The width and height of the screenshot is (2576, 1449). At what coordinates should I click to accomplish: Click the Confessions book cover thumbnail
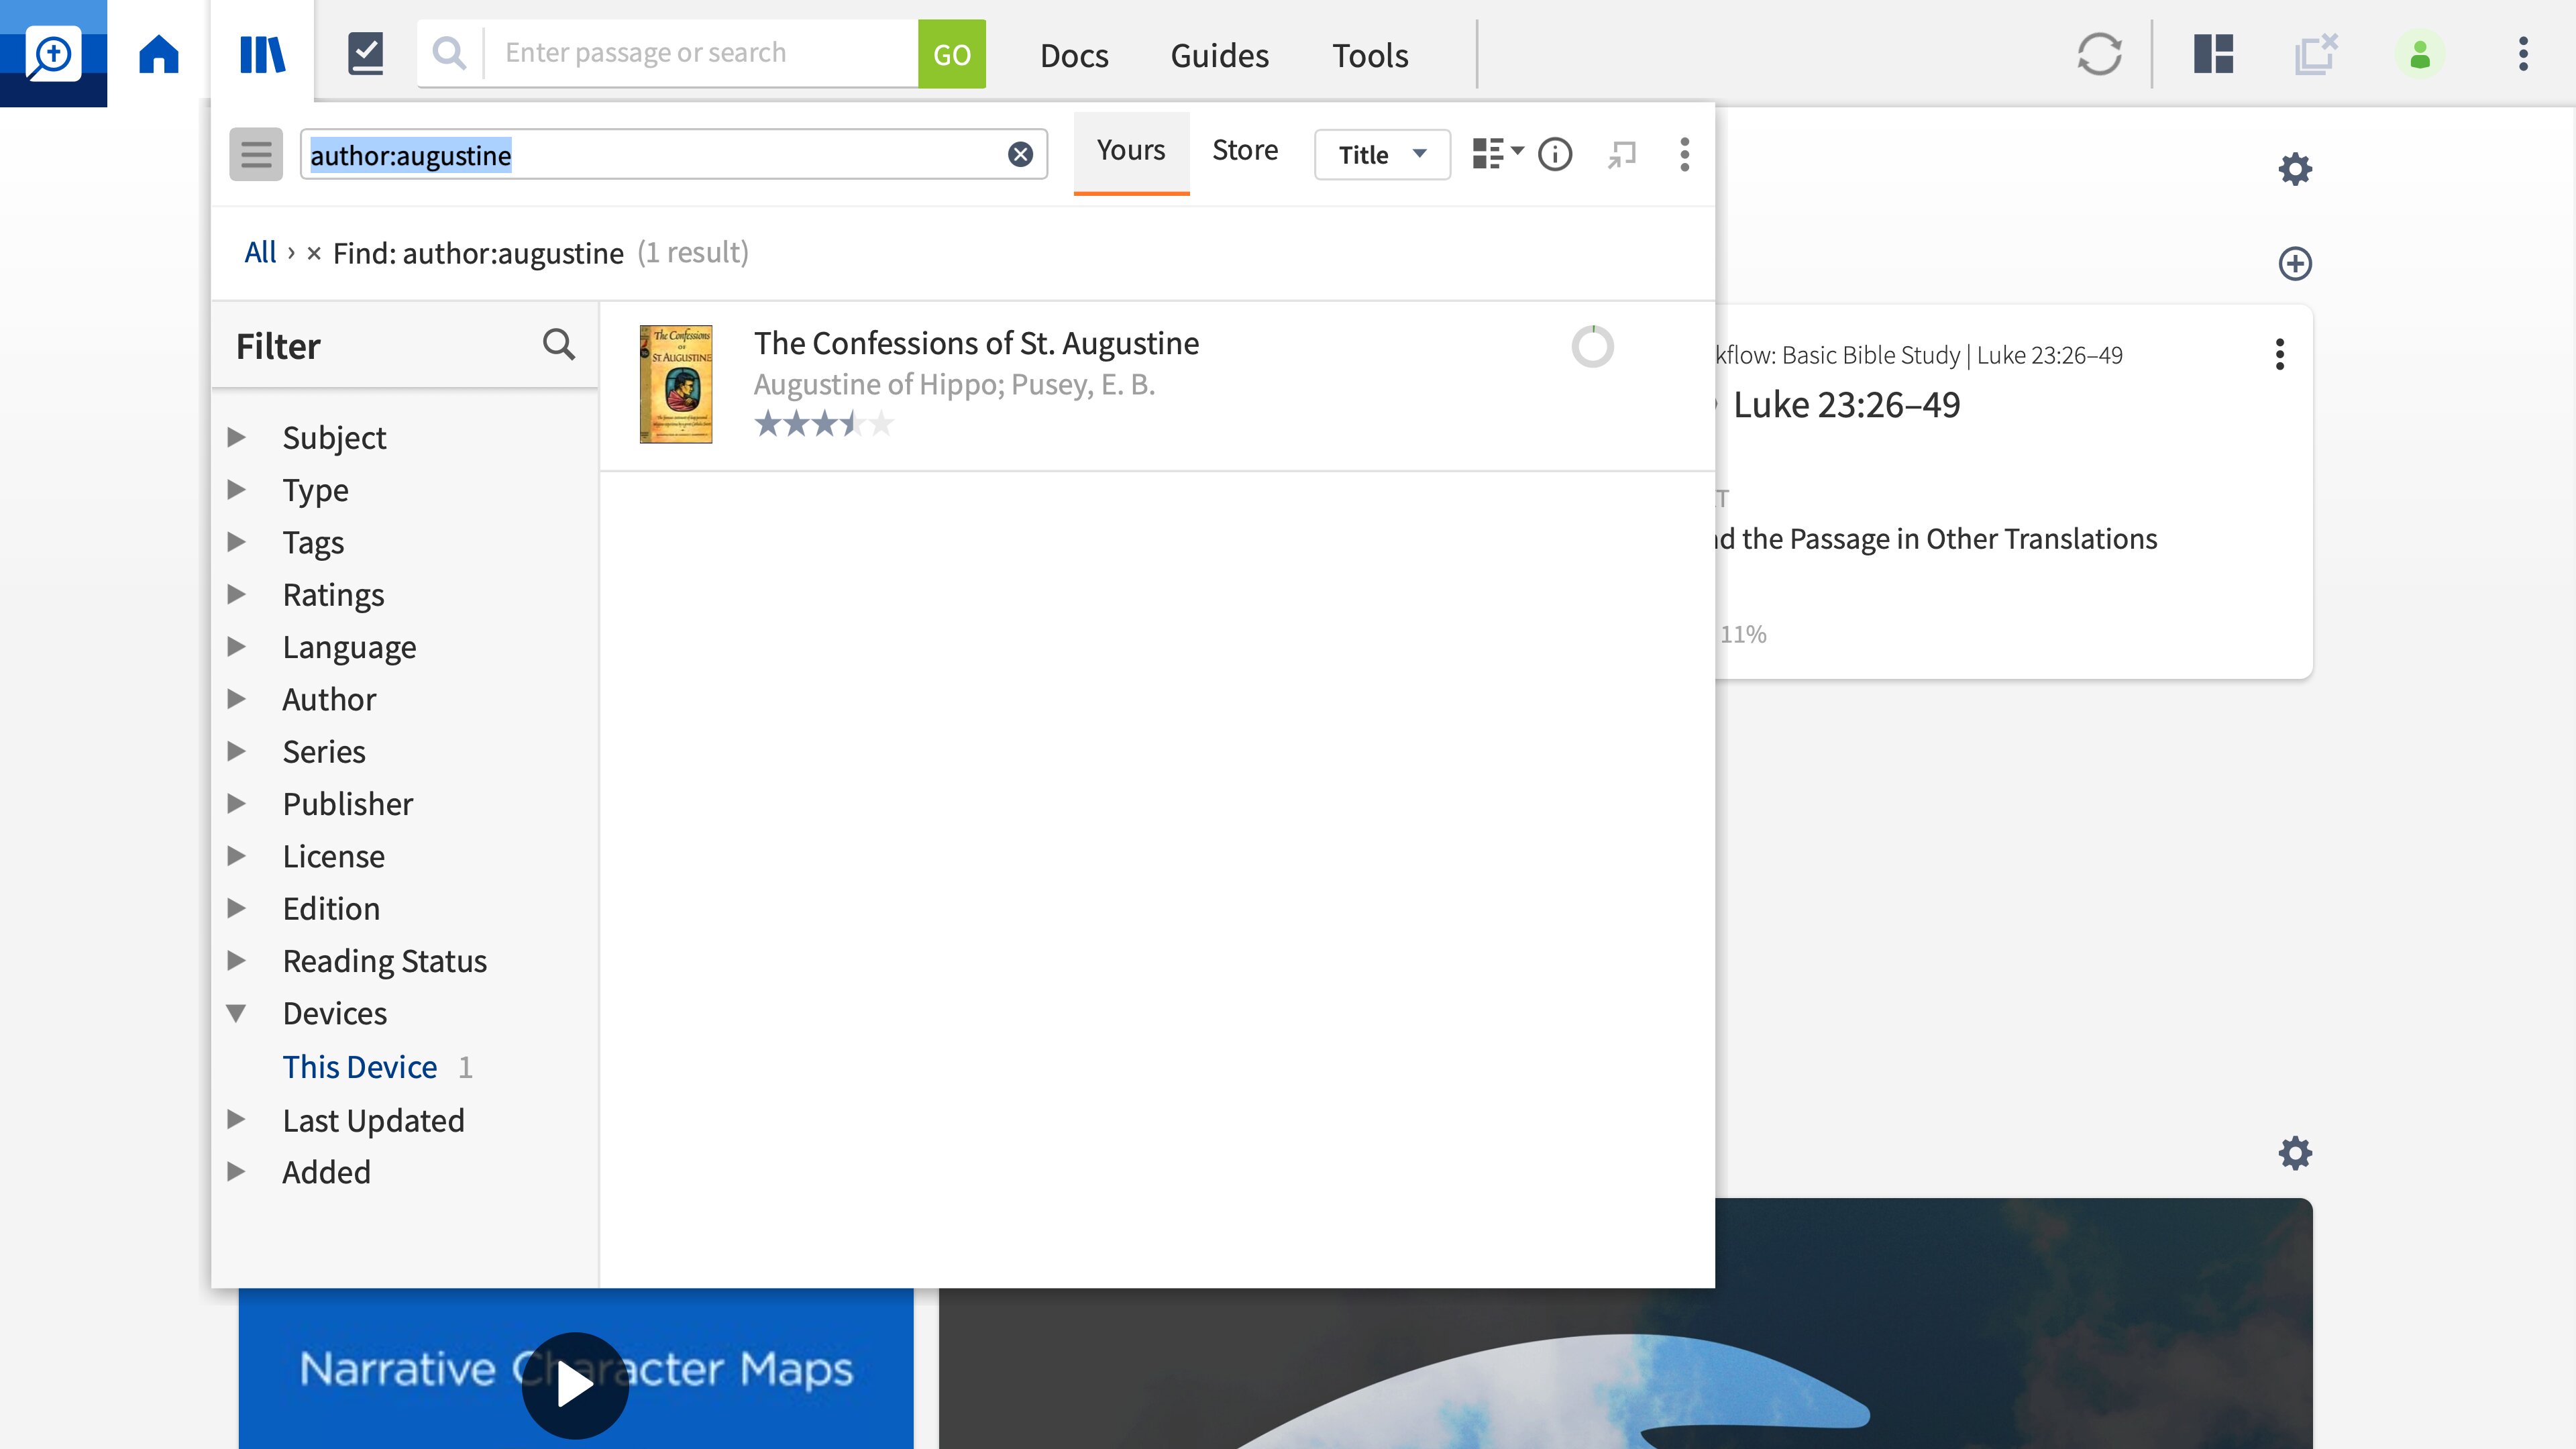point(676,384)
